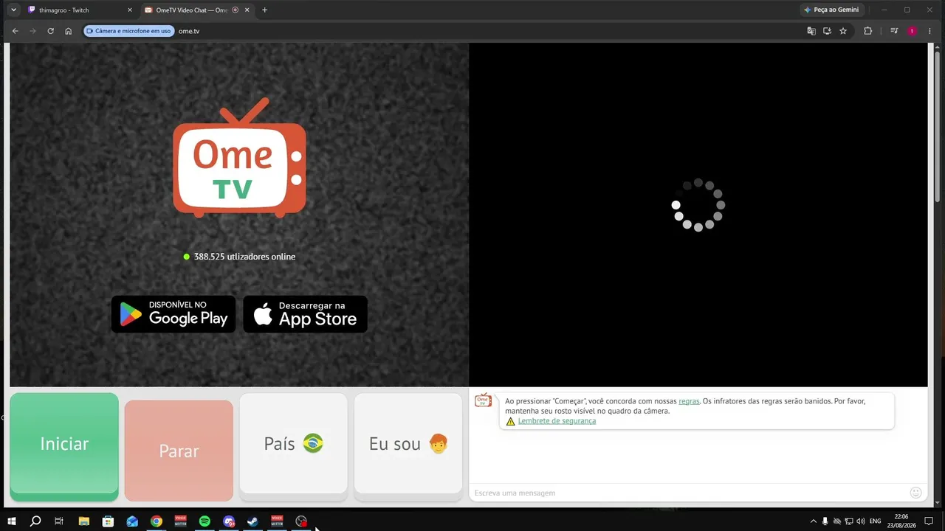Open the Windows Start menu
945x531 pixels.
tap(11, 521)
